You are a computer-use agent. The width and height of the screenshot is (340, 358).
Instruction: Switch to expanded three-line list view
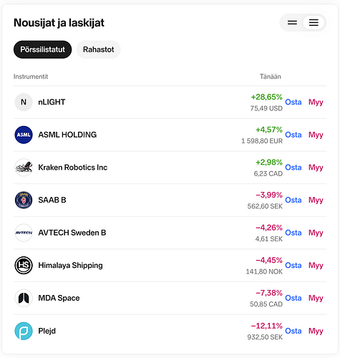click(314, 23)
